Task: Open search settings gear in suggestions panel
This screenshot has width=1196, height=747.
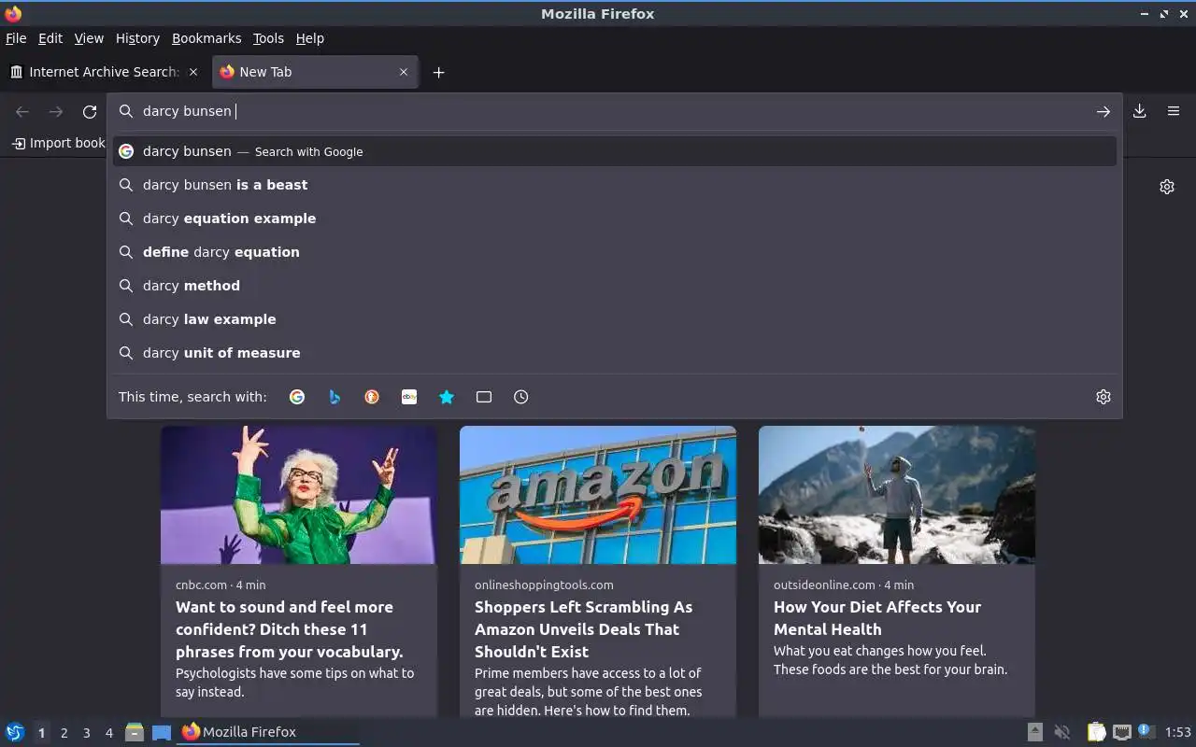Action: click(1103, 397)
